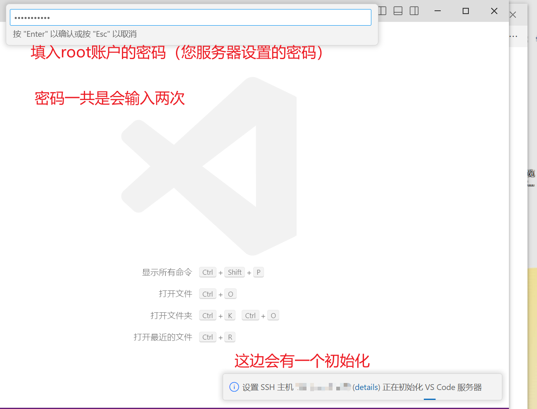This screenshot has height=409, width=537.
Task: Toggle the primary sidebar layout icon
Action: point(383,11)
